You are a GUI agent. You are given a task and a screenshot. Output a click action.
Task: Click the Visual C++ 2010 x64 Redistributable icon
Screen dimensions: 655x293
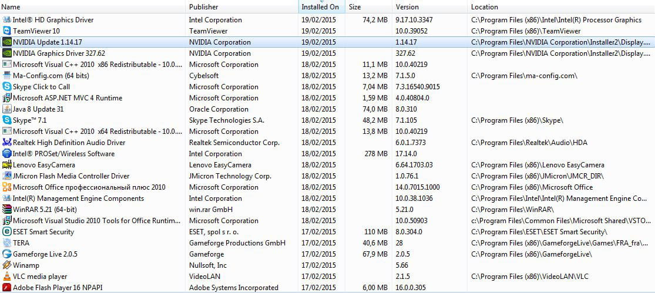[6, 131]
